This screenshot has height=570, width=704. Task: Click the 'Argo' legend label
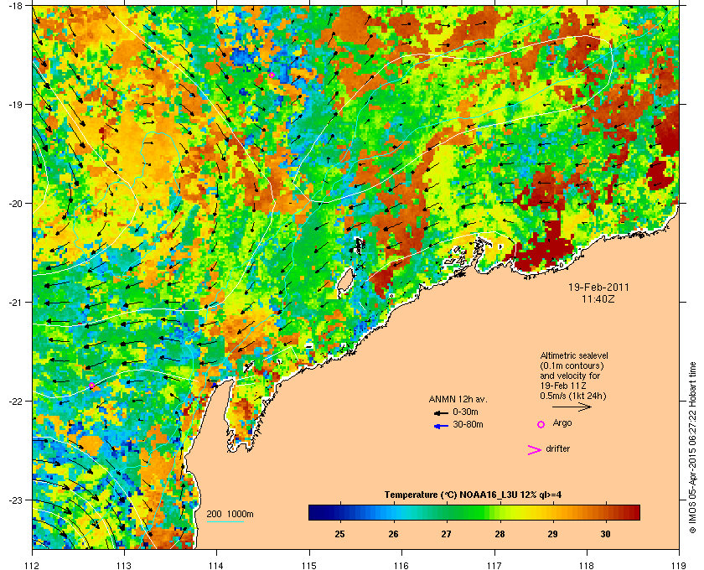click(x=562, y=423)
